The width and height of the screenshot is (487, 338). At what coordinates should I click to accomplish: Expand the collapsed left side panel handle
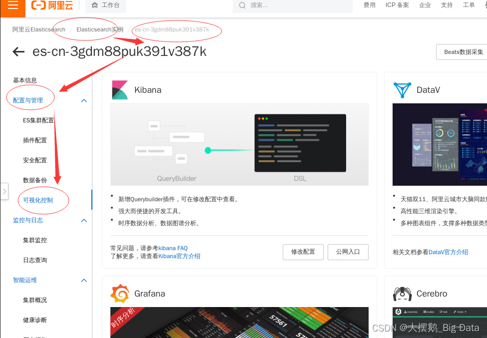[4, 191]
